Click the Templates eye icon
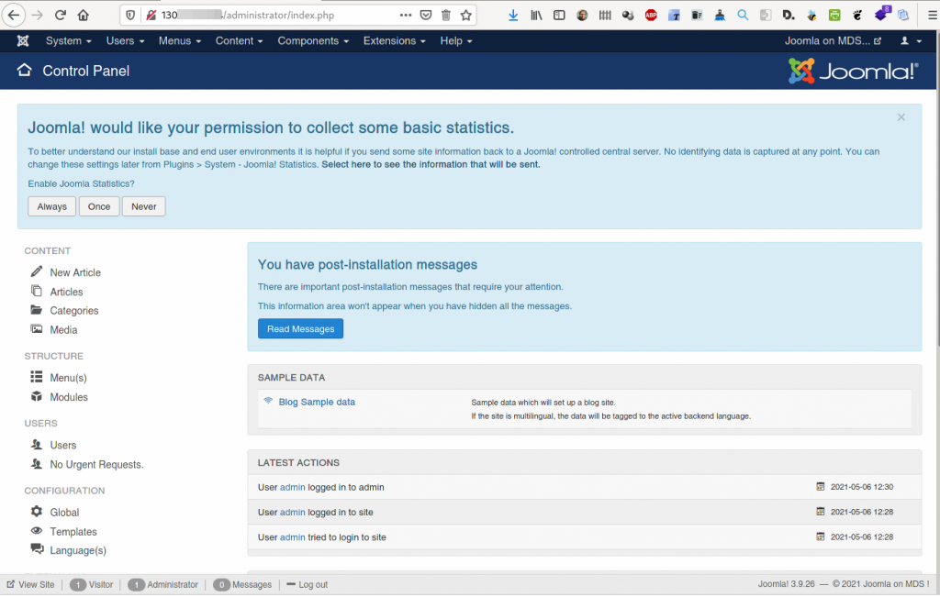 point(37,531)
